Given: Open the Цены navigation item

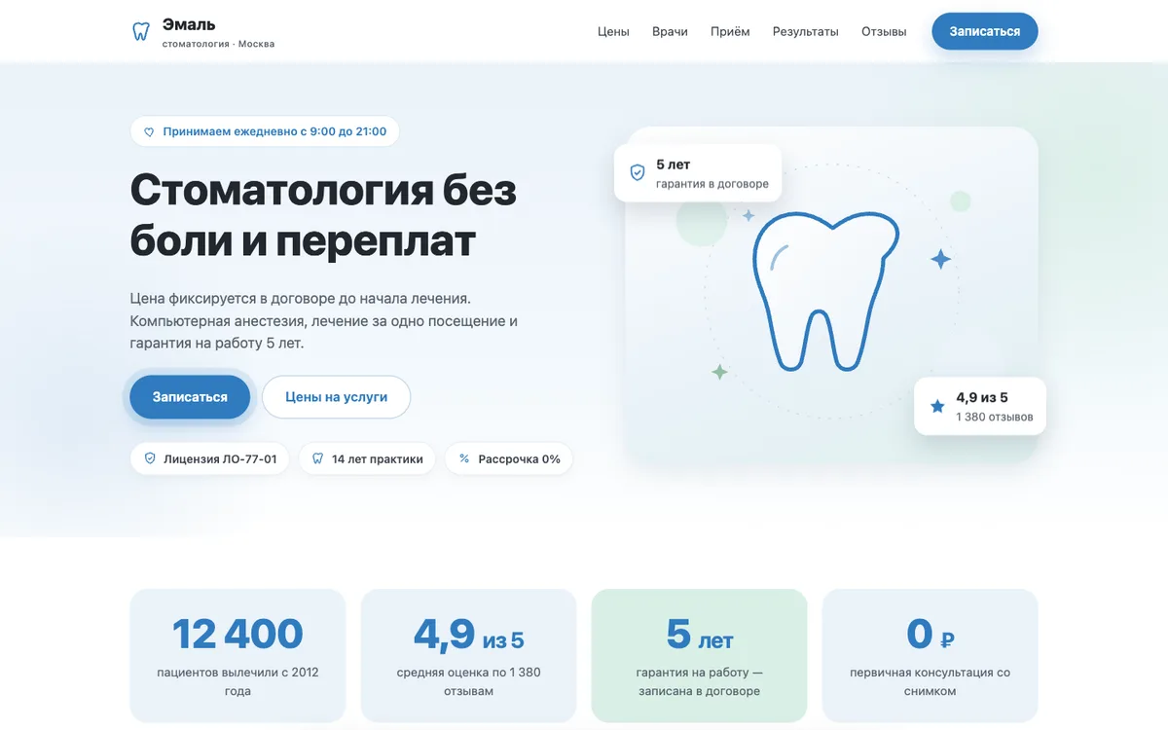Looking at the screenshot, I should 613,31.
